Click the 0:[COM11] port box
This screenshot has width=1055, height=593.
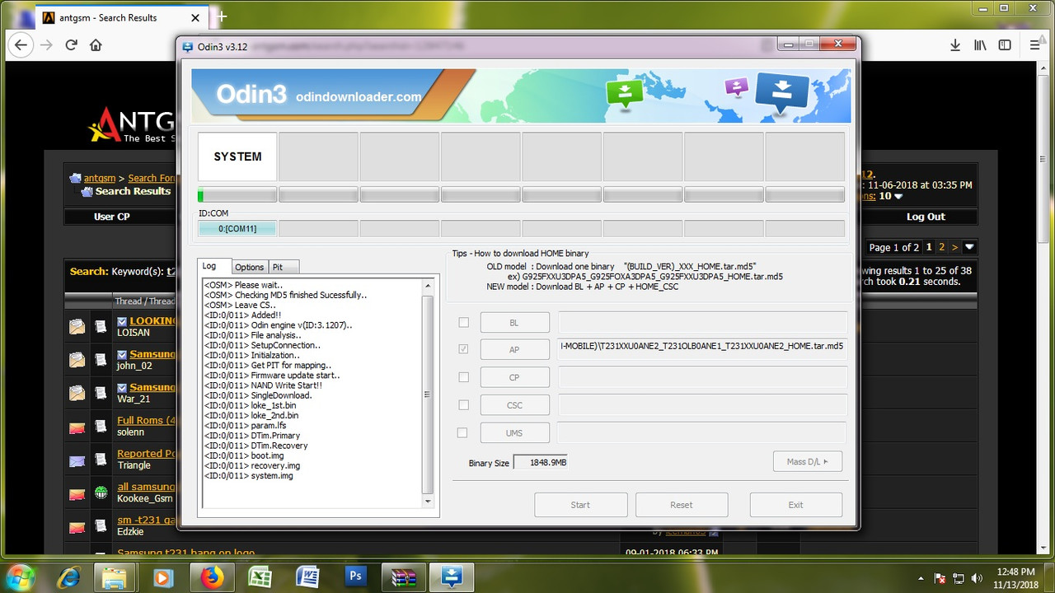click(237, 228)
